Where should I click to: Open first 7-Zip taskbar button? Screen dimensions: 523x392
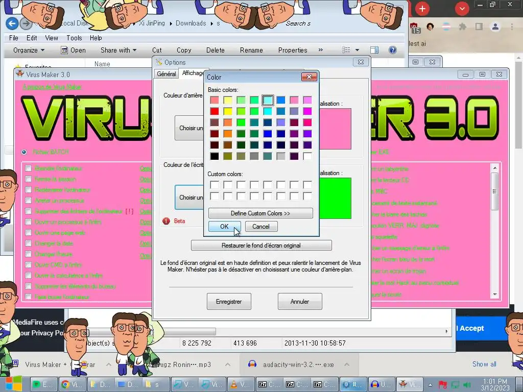pyautogui.click(x=269, y=384)
